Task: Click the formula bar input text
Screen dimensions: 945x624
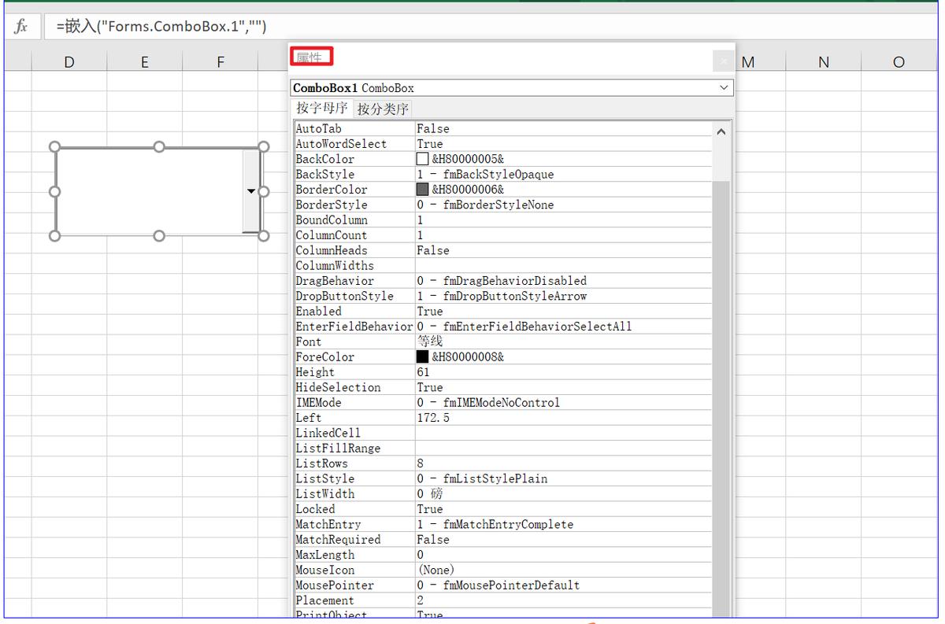Action: 161,27
